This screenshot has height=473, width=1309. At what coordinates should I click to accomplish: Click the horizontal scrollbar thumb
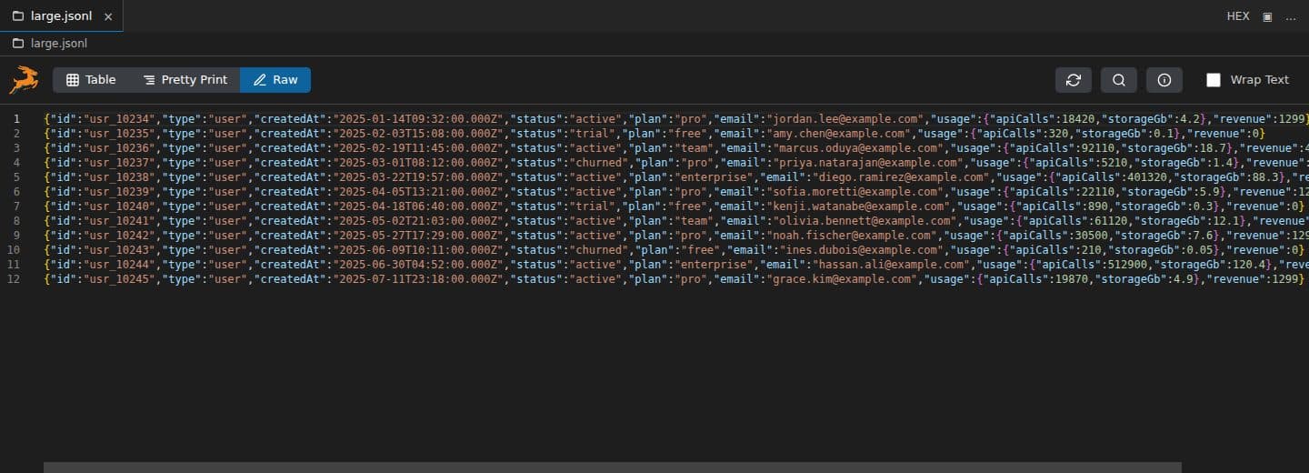[x=613, y=468]
